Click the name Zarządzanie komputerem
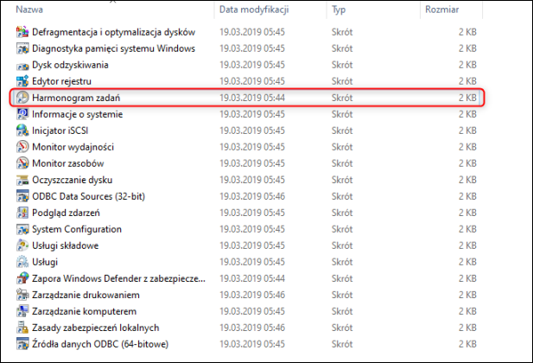 pyautogui.click(x=84, y=311)
